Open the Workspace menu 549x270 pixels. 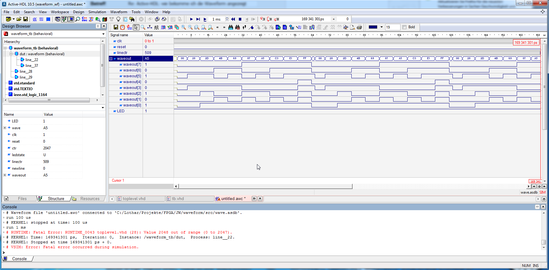pos(60,12)
